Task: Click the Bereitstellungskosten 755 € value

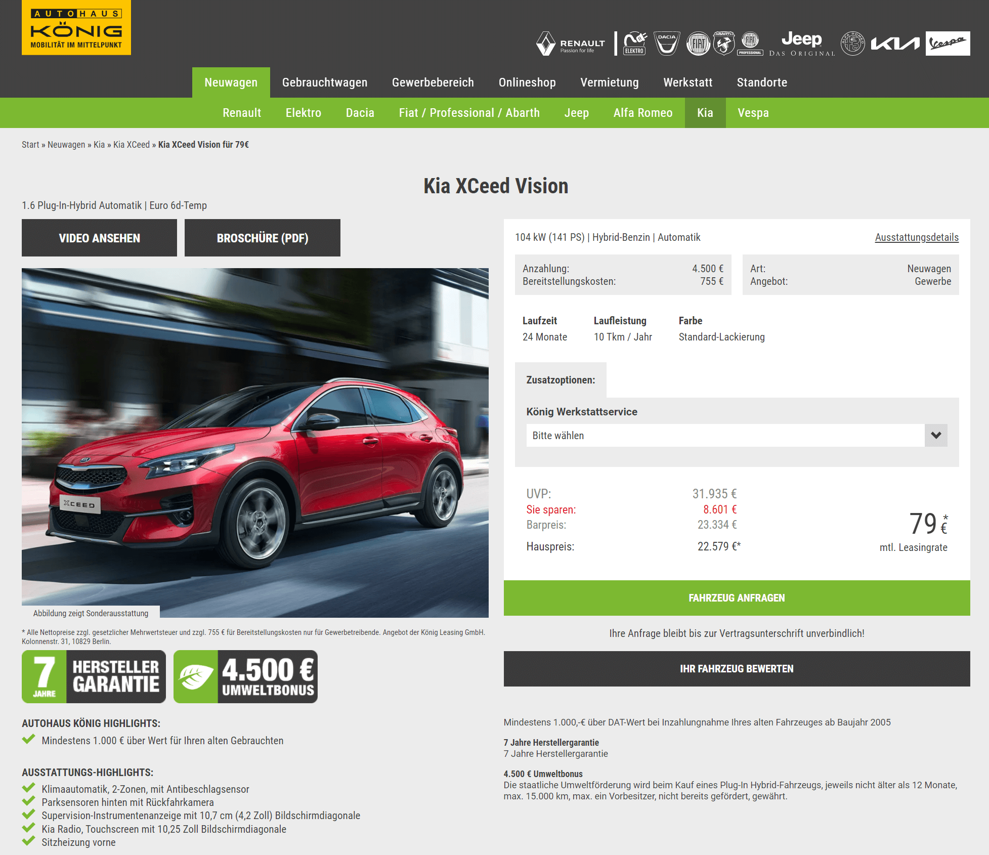Action: coord(712,281)
